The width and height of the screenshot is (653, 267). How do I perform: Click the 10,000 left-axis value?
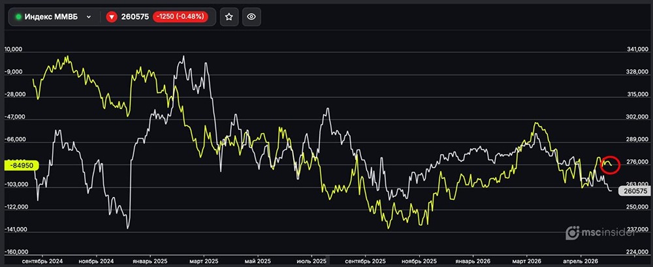click(x=13, y=50)
